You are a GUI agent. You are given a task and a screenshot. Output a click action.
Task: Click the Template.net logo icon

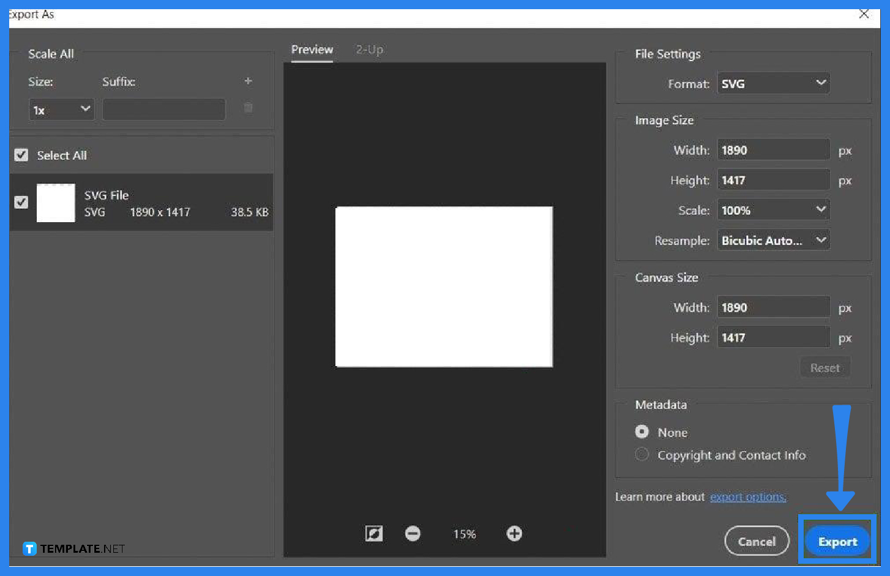point(29,549)
